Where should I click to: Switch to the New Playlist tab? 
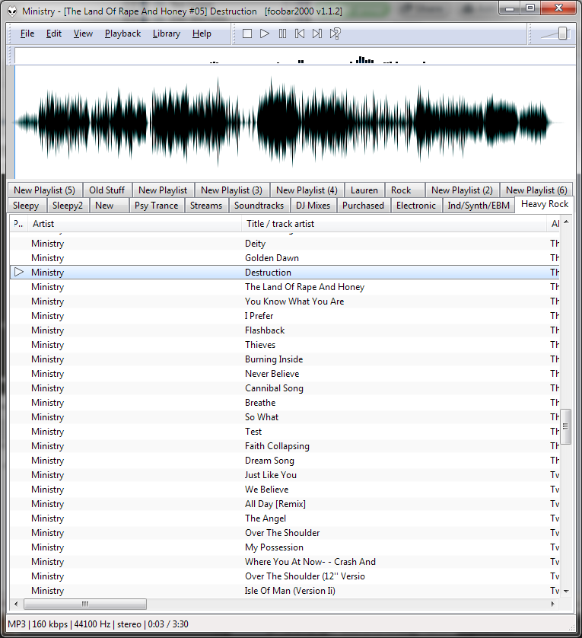tap(163, 190)
